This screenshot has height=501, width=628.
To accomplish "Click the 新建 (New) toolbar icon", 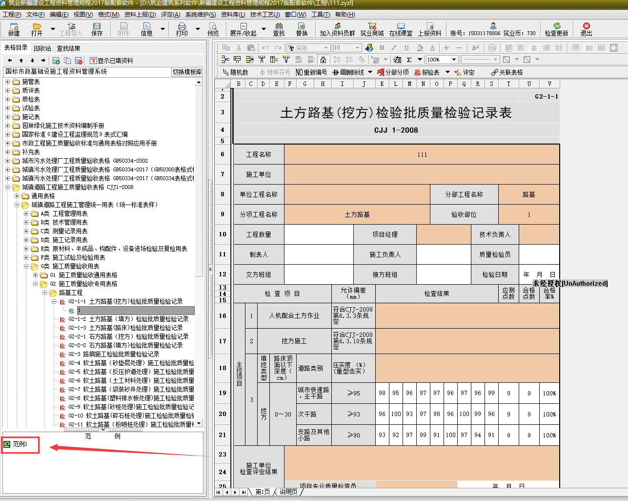I will pos(14,29).
